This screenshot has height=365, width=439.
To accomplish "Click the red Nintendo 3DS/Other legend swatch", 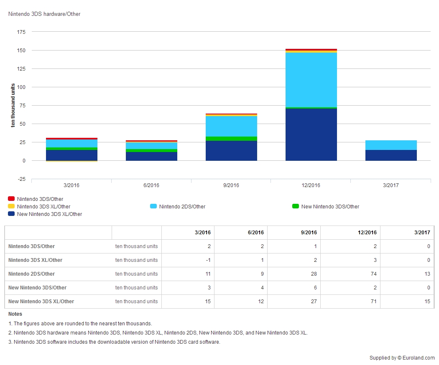I will click(11, 199).
